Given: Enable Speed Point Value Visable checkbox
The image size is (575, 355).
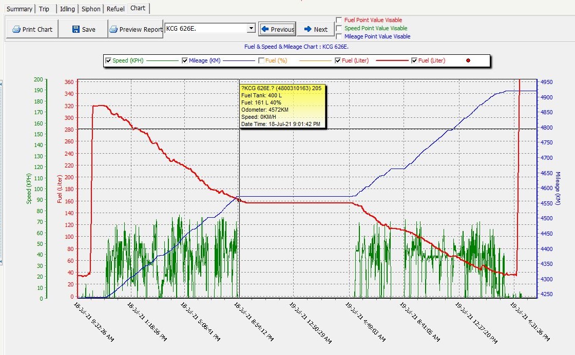Looking at the screenshot, I should 339,28.
